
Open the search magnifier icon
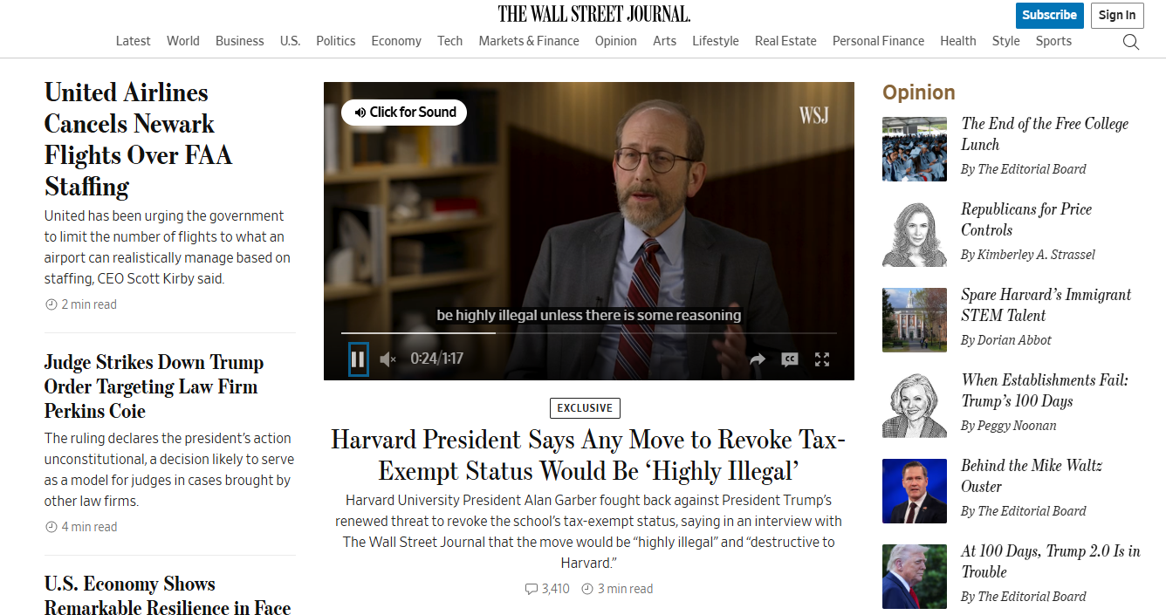tap(1130, 42)
